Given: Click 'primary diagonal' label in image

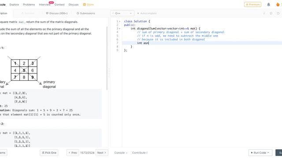Looking at the screenshot, I should 49,84.
